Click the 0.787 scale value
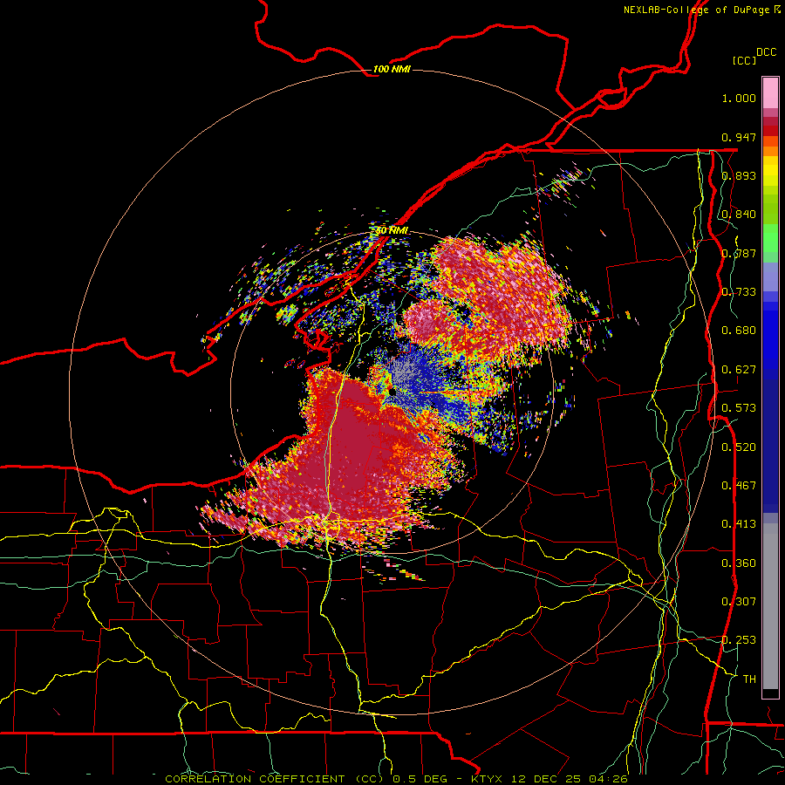 tap(739, 253)
